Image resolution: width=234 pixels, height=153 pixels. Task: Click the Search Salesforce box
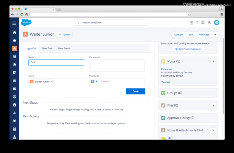point(110,22)
